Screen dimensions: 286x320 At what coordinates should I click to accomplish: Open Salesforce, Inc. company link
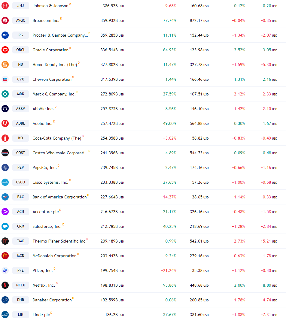pyautogui.click(x=47, y=226)
